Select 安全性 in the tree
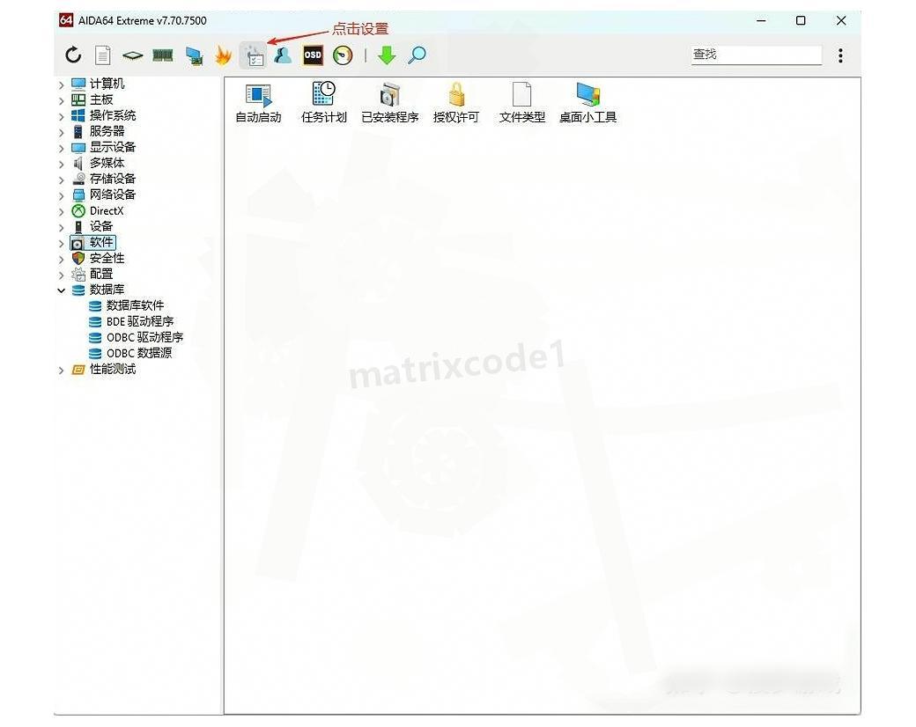916x727 pixels. 107,258
